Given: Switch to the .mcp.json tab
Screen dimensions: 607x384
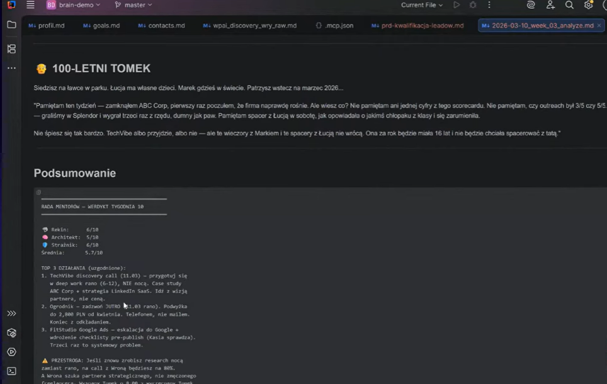Looking at the screenshot, I should 334,26.
